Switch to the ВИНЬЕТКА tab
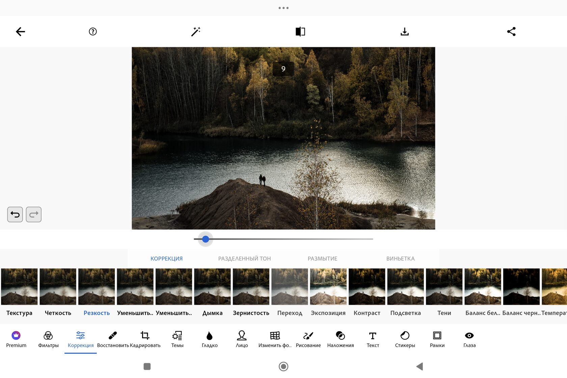Screen dimensions: 567x378 pos(400,259)
